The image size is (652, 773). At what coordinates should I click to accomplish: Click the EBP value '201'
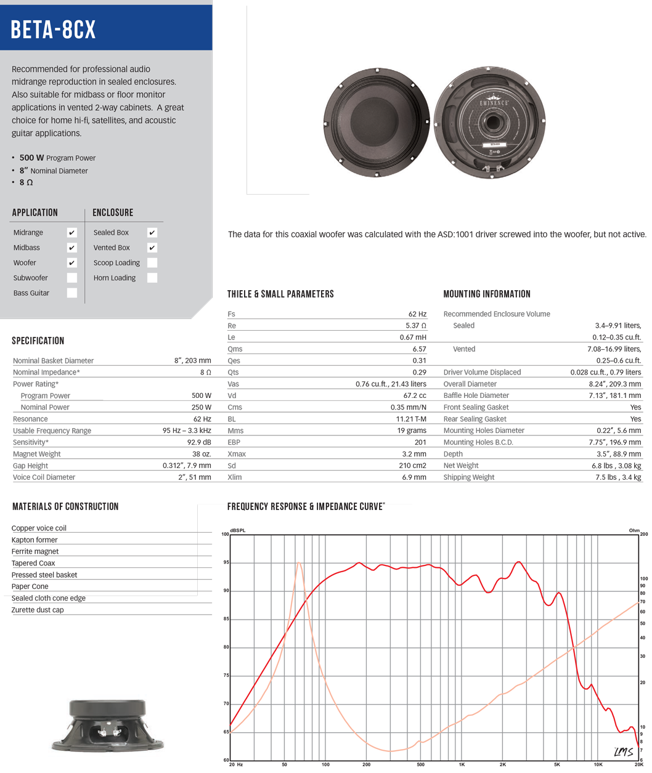click(421, 442)
